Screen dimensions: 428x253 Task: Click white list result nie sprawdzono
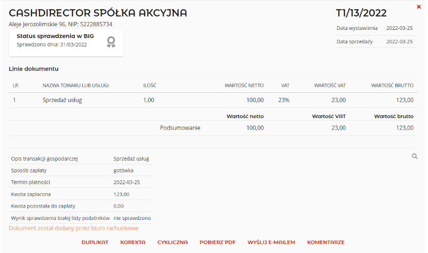click(132, 218)
